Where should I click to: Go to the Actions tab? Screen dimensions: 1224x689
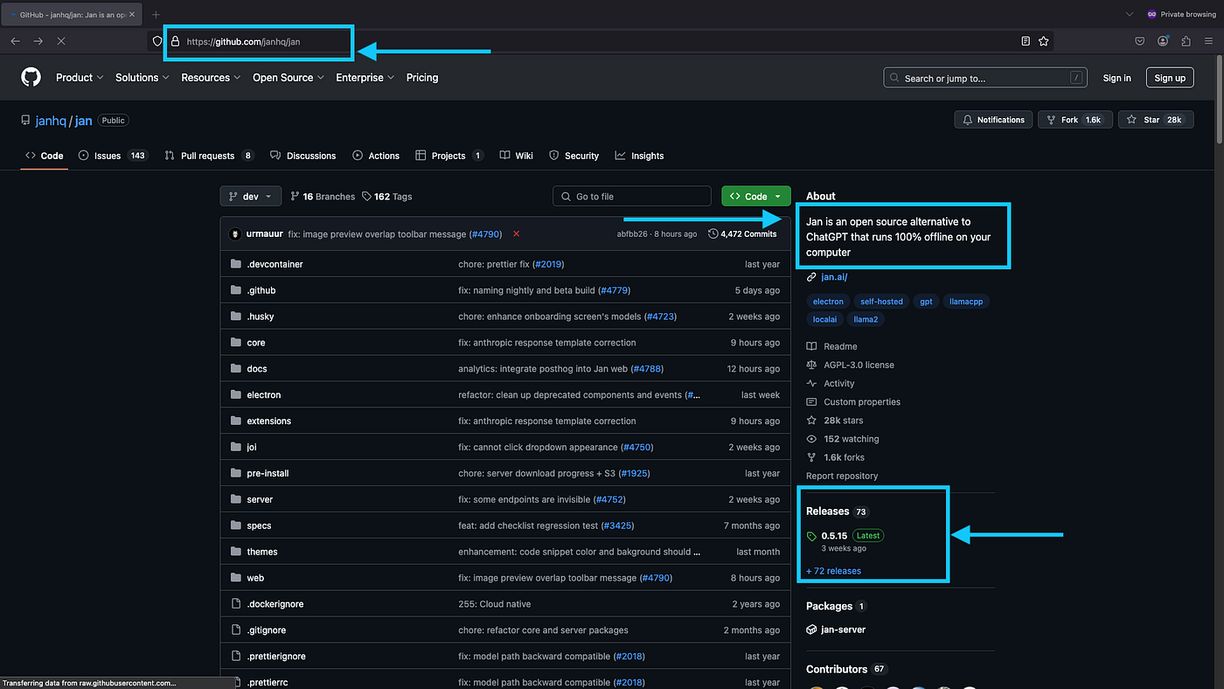[376, 156]
